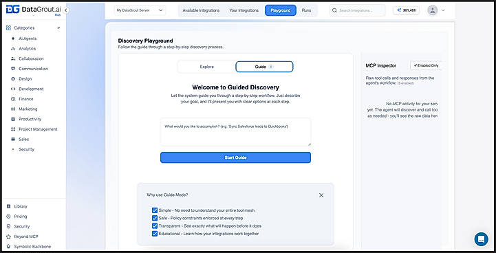This screenshot has width=496, height=253.
Task: Click the credits sparkle icon beside 301,491
Action: pyautogui.click(x=399, y=10)
